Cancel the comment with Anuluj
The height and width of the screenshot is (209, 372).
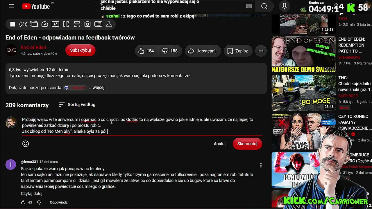pyautogui.click(x=220, y=144)
